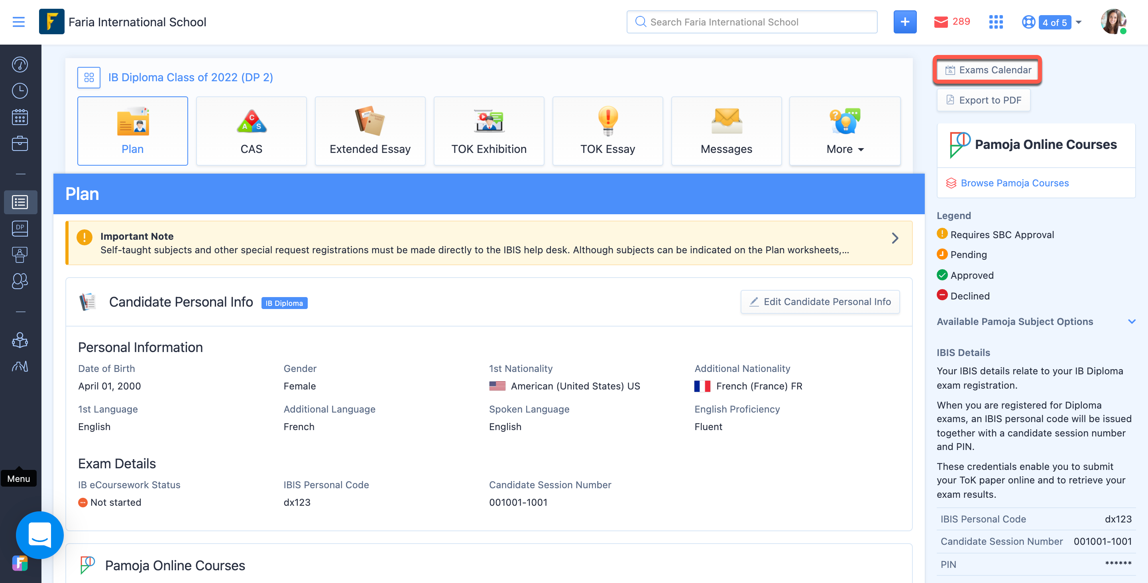
Task: Open the DP sidebar icon
Action: coord(20,228)
